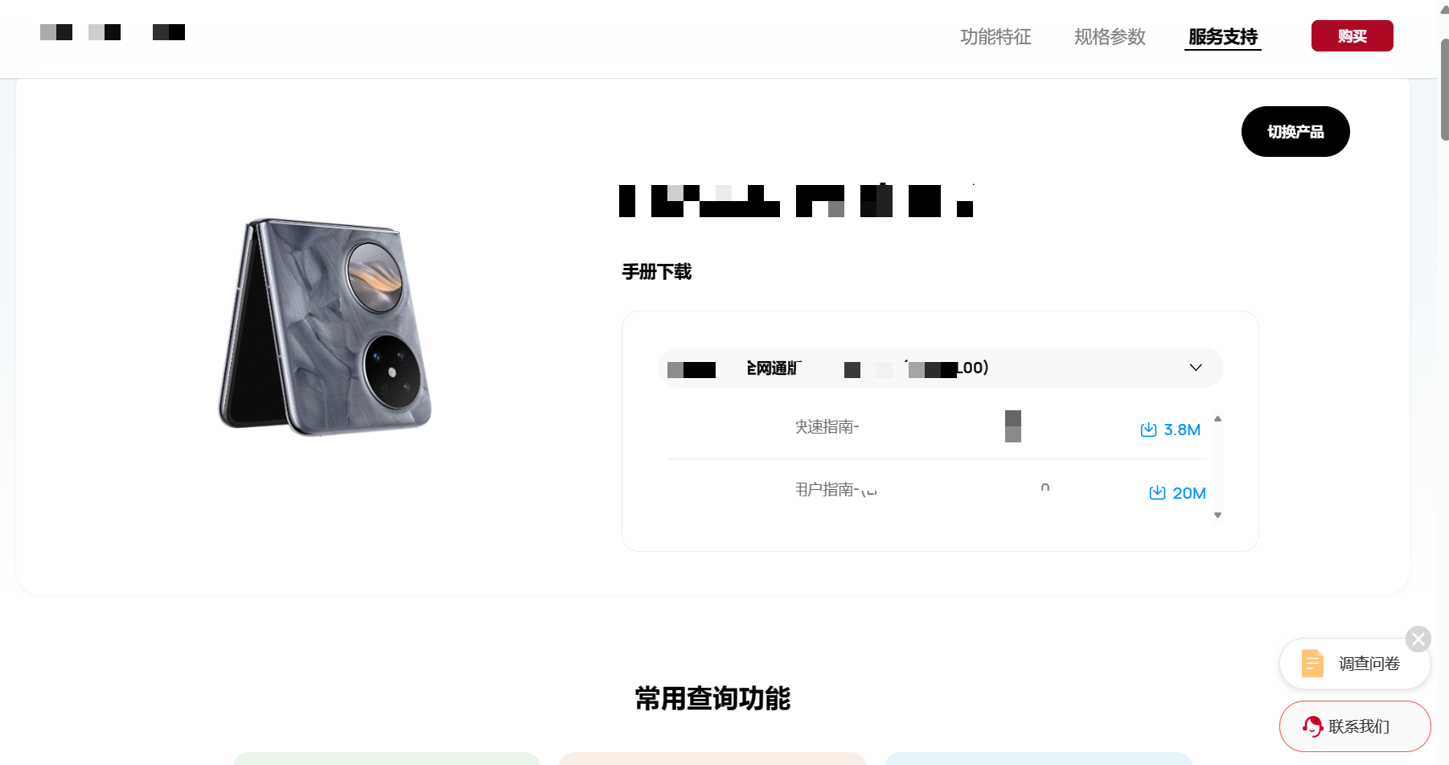The height and width of the screenshot is (765, 1449).
Task: Click the 切换产品 button
Action: click(1295, 132)
